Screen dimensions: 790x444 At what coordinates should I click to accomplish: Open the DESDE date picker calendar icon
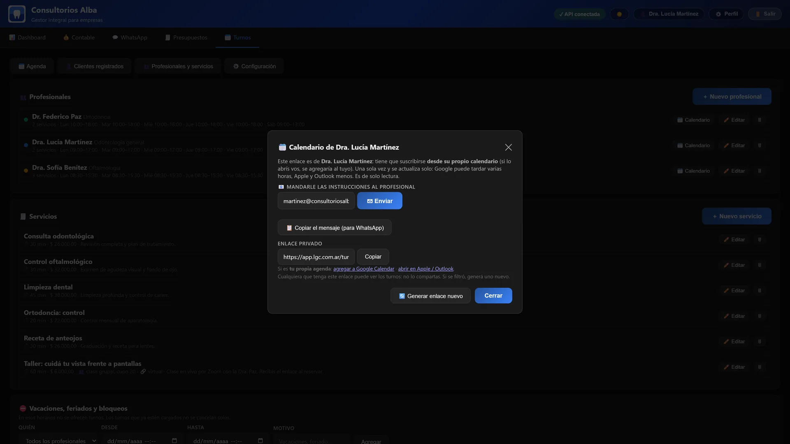(174, 441)
